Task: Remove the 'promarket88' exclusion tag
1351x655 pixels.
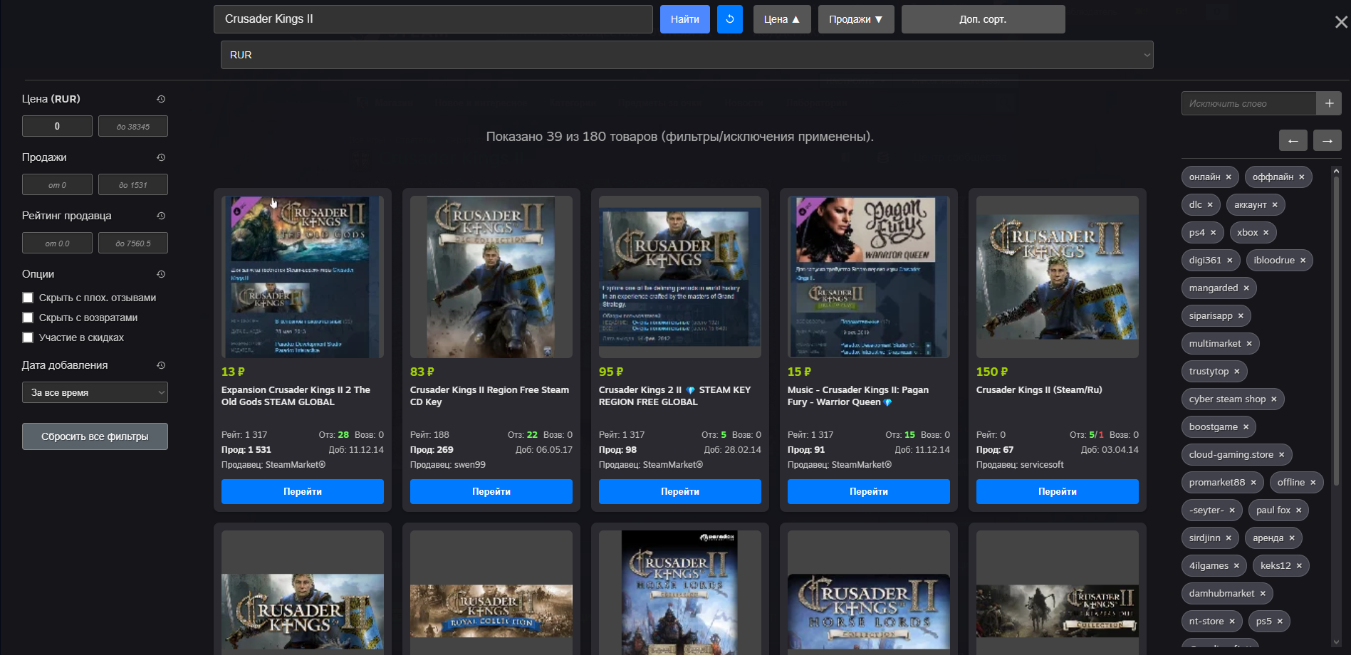Action: point(1253,483)
